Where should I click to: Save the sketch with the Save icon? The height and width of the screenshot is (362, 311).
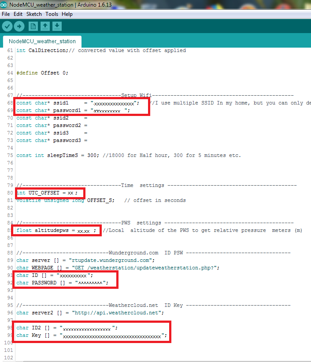coord(57,26)
